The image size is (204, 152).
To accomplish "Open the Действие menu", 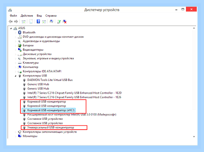I will [x=27, y=15].
